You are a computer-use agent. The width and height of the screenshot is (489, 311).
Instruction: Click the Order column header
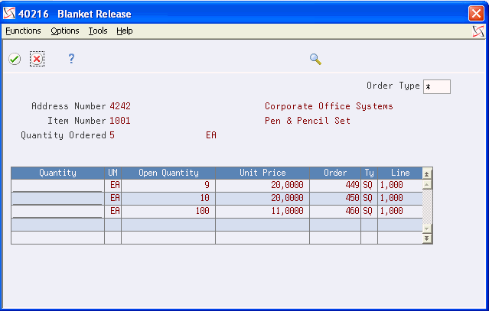(x=335, y=173)
